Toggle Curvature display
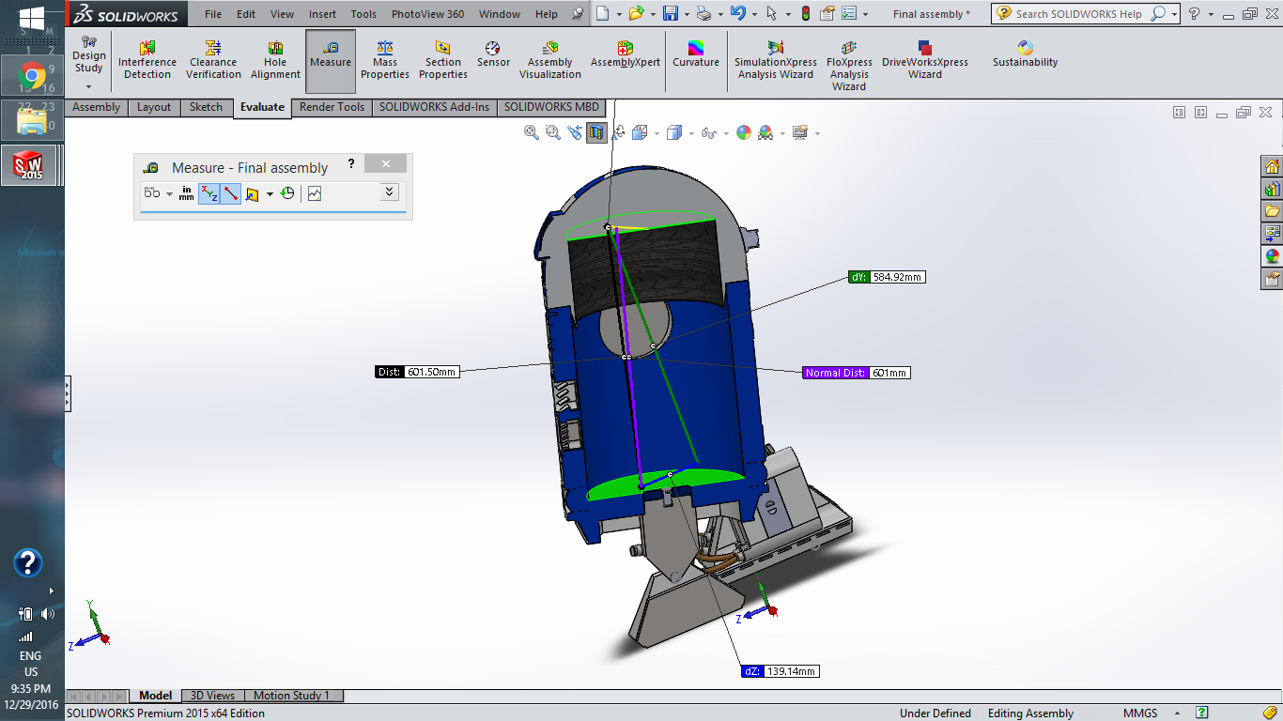1283x721 pixels. 696,55
